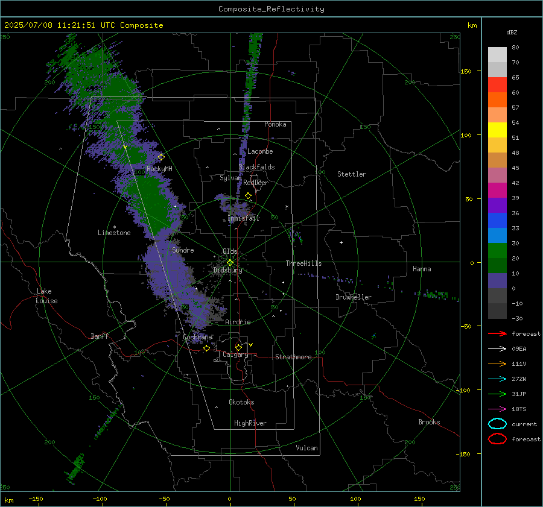Select the red swatch between 65 and 60 dBZ
The width and height of the screenshot is (543, 507).
pyautogui.click(x=497, y=85)
